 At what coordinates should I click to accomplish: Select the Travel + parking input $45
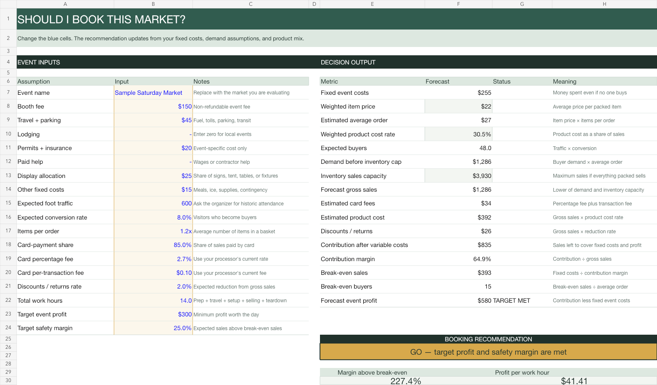pyautogui.click(x=153, y=120)
